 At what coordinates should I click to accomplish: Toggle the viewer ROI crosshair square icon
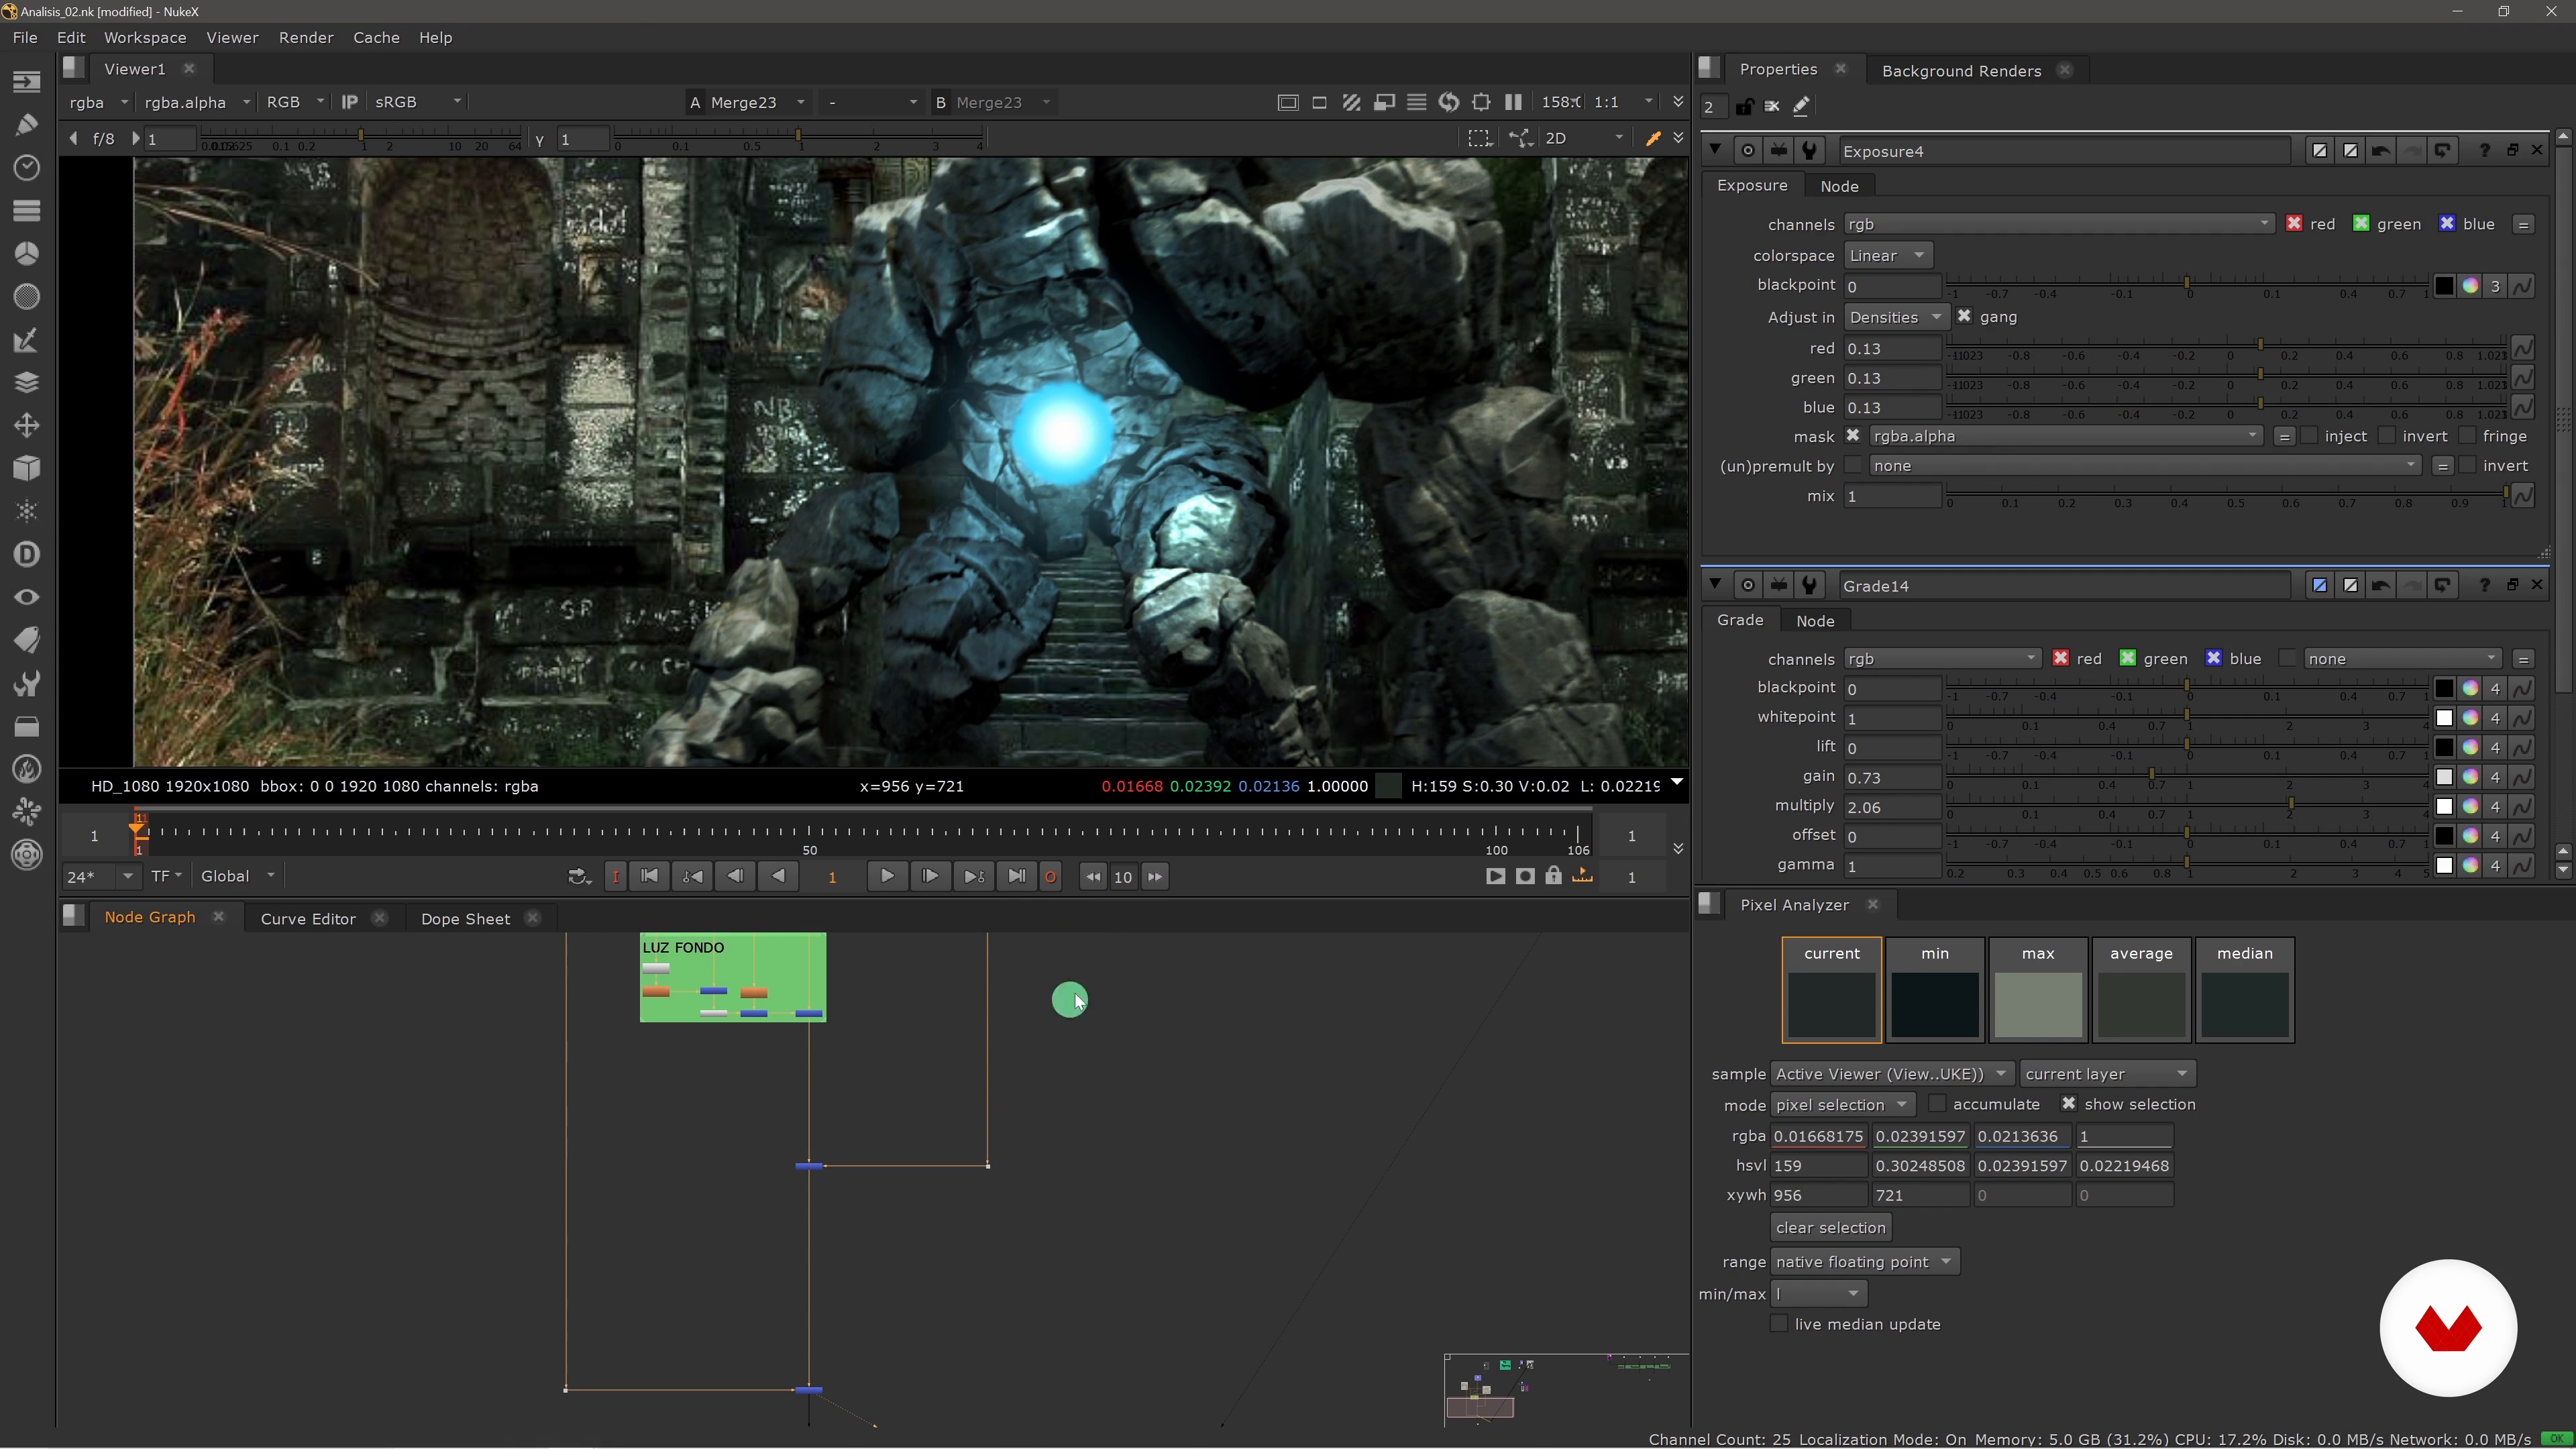(1481, 102)
